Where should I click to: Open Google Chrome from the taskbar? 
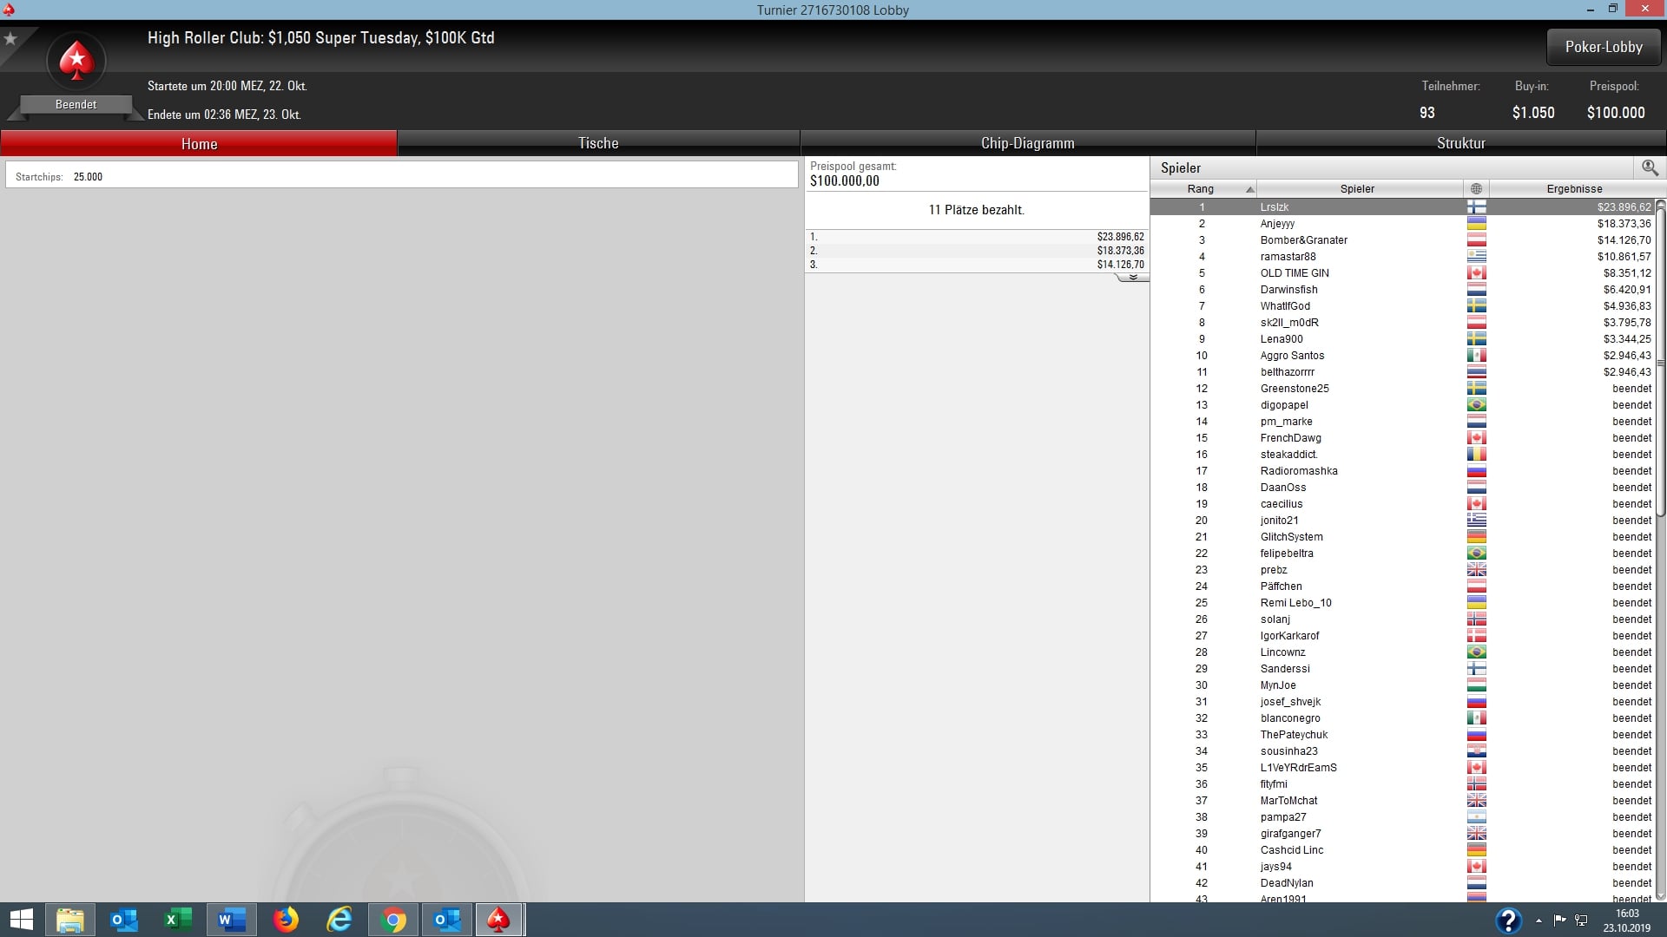[393, 920]
